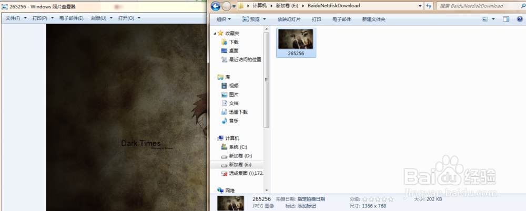Click the Photo Viewer title bar icon
Viewport: 526px width, 211px height.
(5, 6)
